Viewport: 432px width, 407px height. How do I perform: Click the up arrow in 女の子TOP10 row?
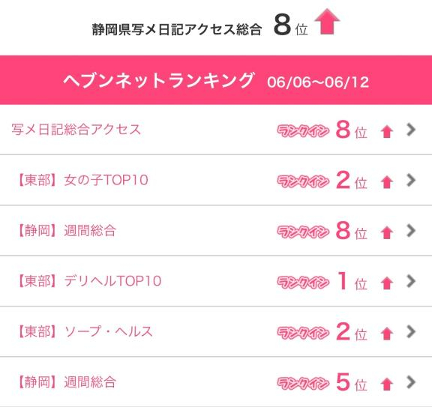pos(387,182)
